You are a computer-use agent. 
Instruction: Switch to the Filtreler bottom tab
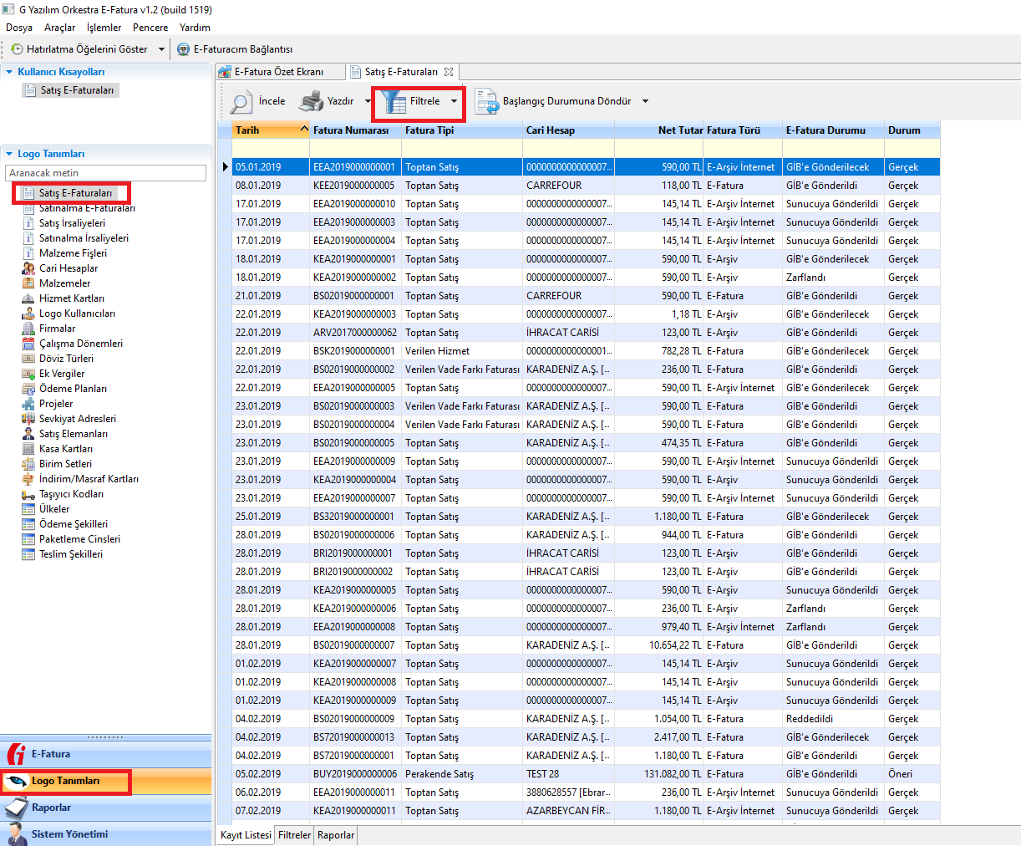[x=294, y=835]
